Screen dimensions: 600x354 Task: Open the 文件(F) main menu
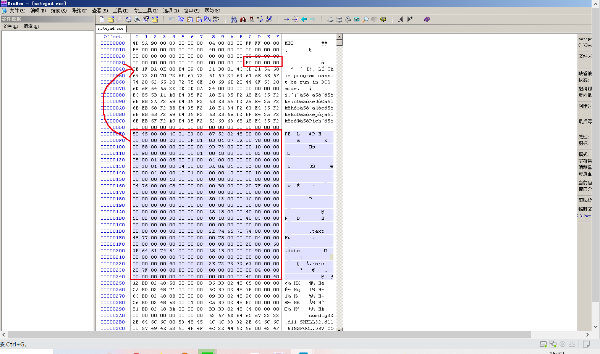(x=17, y=11)
